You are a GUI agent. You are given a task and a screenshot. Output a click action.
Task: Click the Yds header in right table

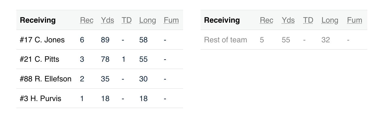[288, 20]
